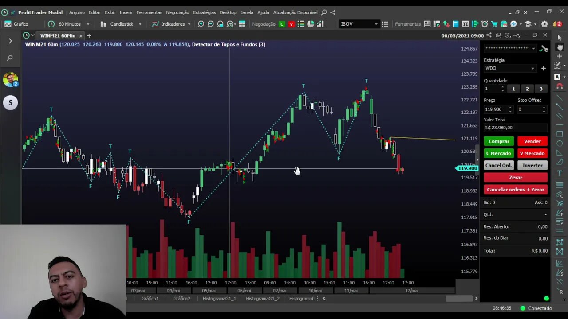Click the V Mercado button
The image size is (568, 319).
click(532, 153)
